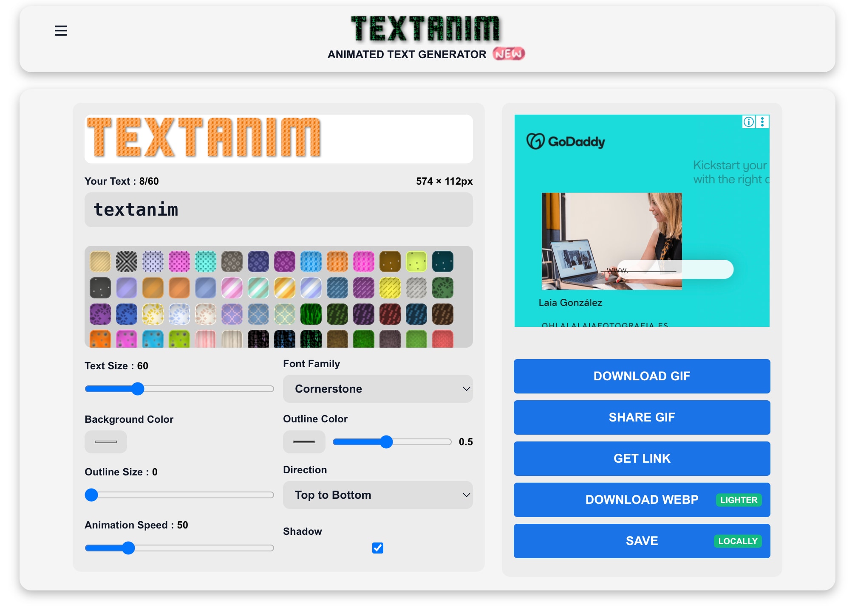Open the Direction dropdown set to Top to Bottom
The height and width of the screenshot is (607, 855).
377,495
